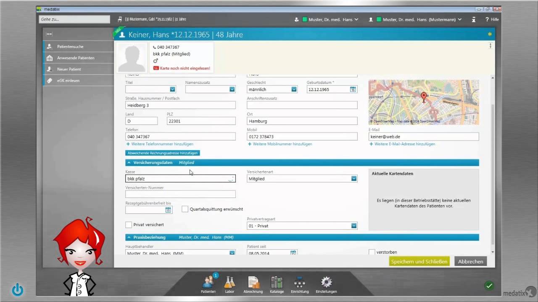
Task: Click the Versicherten-Nummer input field
Action: click(180, 194)
